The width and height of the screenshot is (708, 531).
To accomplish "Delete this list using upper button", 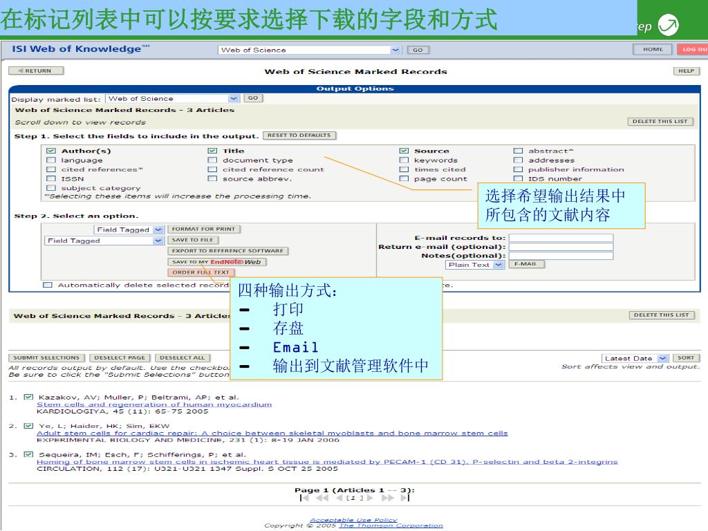I will click(x=660, y=122).
